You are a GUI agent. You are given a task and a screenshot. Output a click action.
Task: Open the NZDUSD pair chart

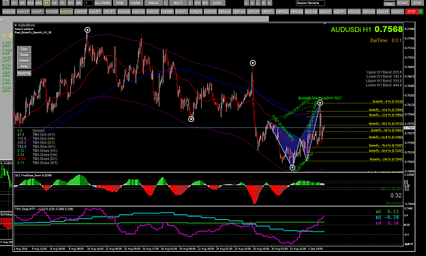point(354,12)
